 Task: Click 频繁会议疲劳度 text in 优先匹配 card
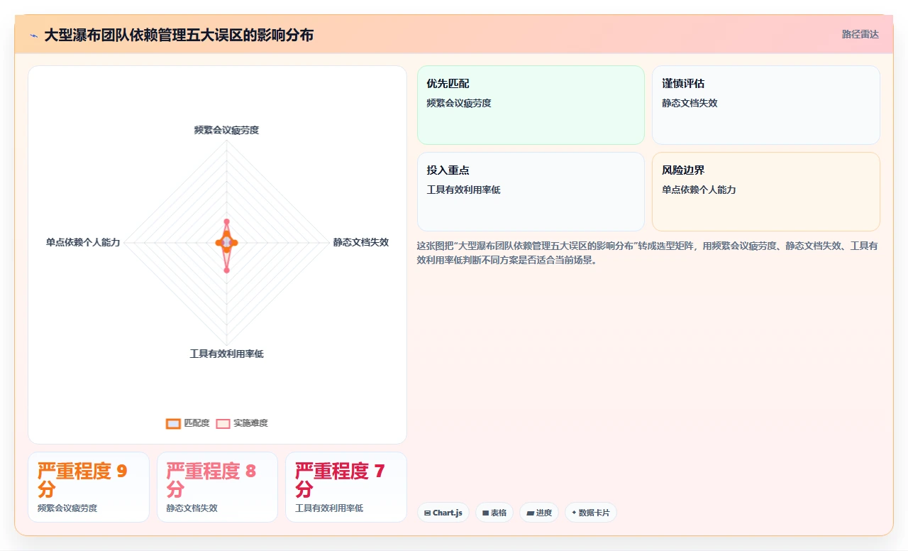click(459, 103)
